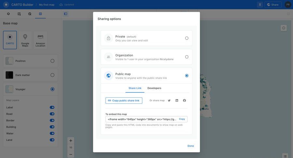Image resolution: width=293 pixels, height=158 pixels.
Task: Choose the Dark matter basemap style
Action: (x=31, y=75)
